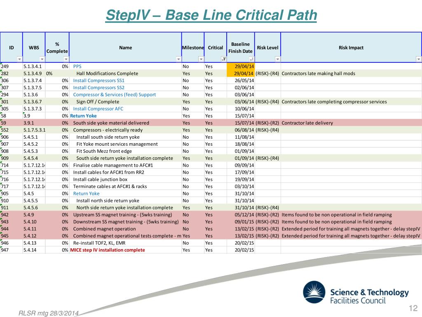Select South side return yoke installation complete
The height and width of the screenshot is (317, 422).
[124, 158]
